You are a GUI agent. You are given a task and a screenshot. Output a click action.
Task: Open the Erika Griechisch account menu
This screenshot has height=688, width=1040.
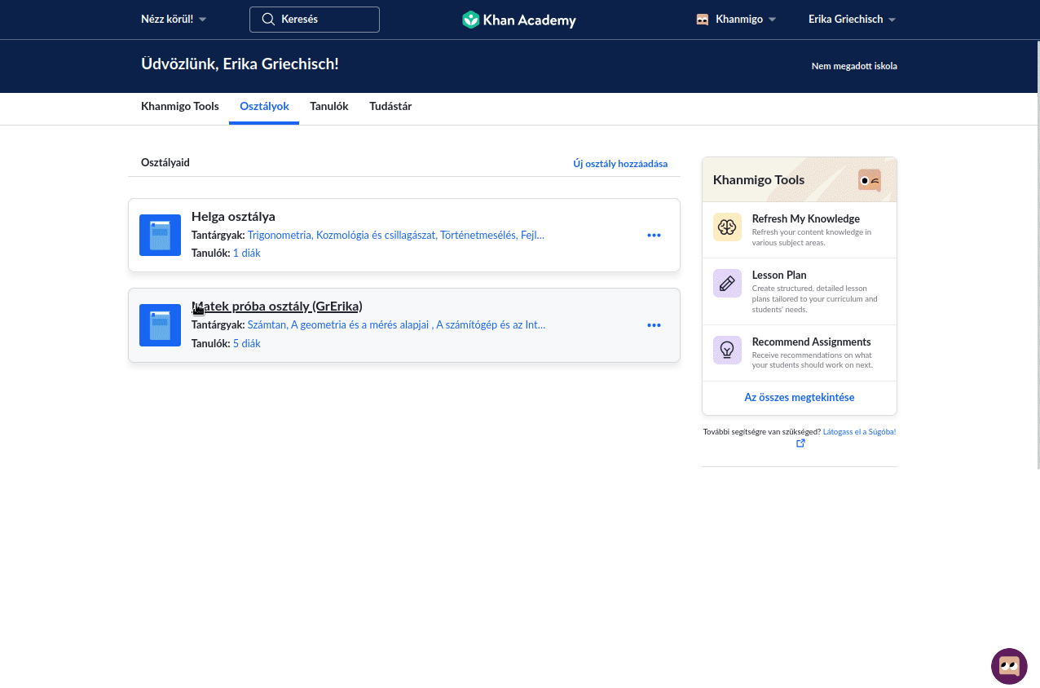coord(852,20)
